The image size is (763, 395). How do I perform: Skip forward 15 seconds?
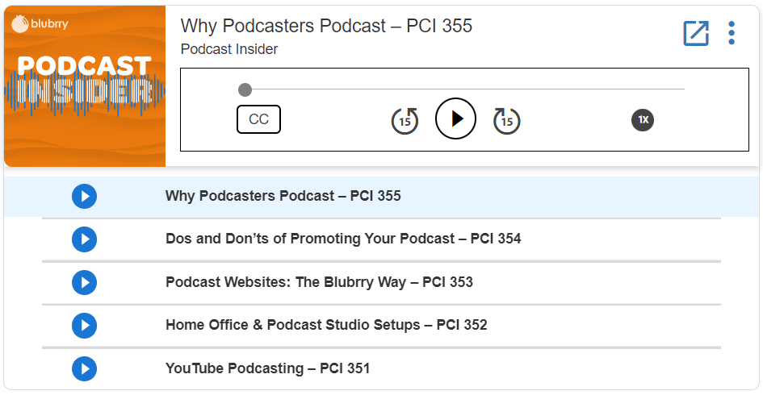tap(506, 120)
